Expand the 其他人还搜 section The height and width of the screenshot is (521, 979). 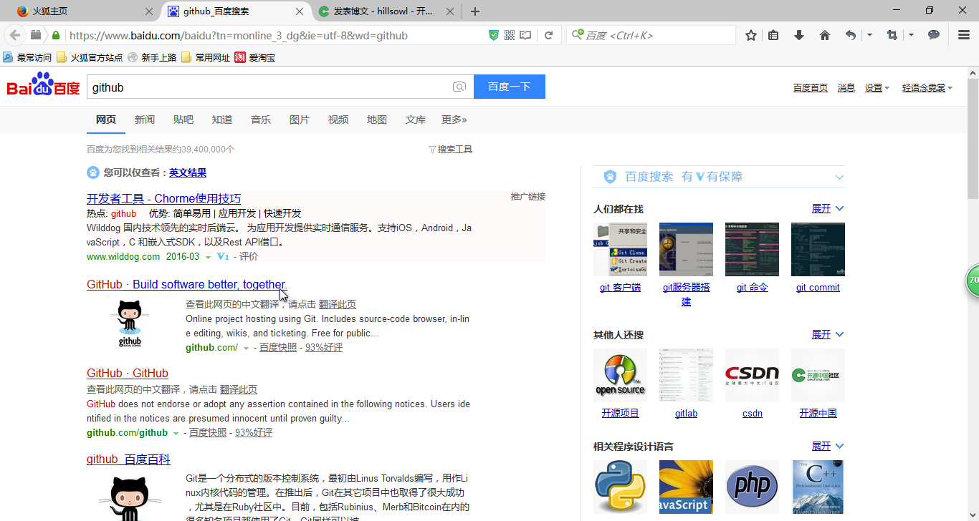coord(828,334)
